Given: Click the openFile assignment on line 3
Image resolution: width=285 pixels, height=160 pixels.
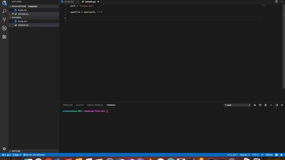Looking at the screenshot, I should 86,12.
